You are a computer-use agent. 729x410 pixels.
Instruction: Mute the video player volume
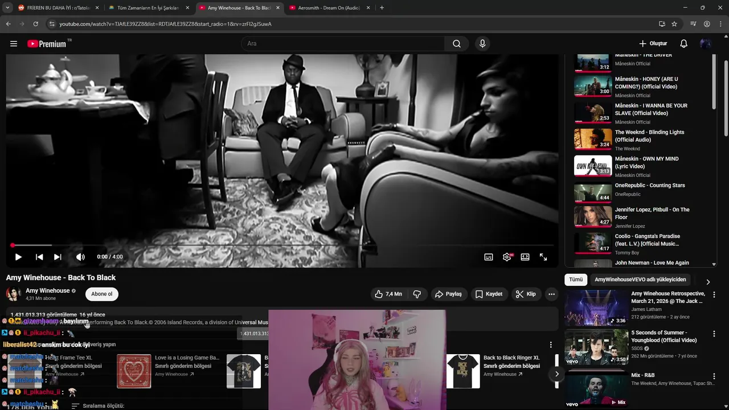(80, 257)
